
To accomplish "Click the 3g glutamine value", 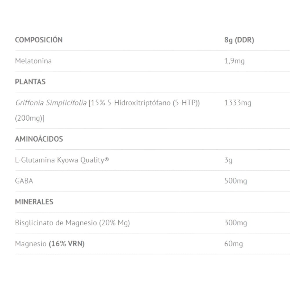I will pyautogui.click(x=228, y=160).
